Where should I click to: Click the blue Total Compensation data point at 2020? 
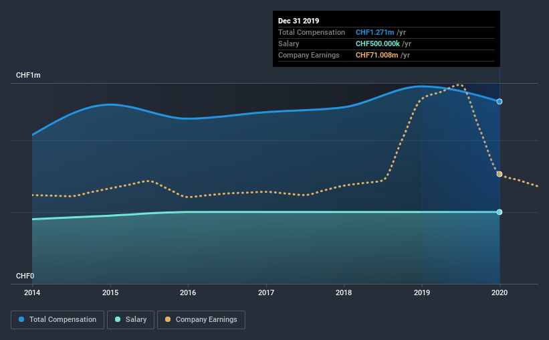click(x=500, y=102)
